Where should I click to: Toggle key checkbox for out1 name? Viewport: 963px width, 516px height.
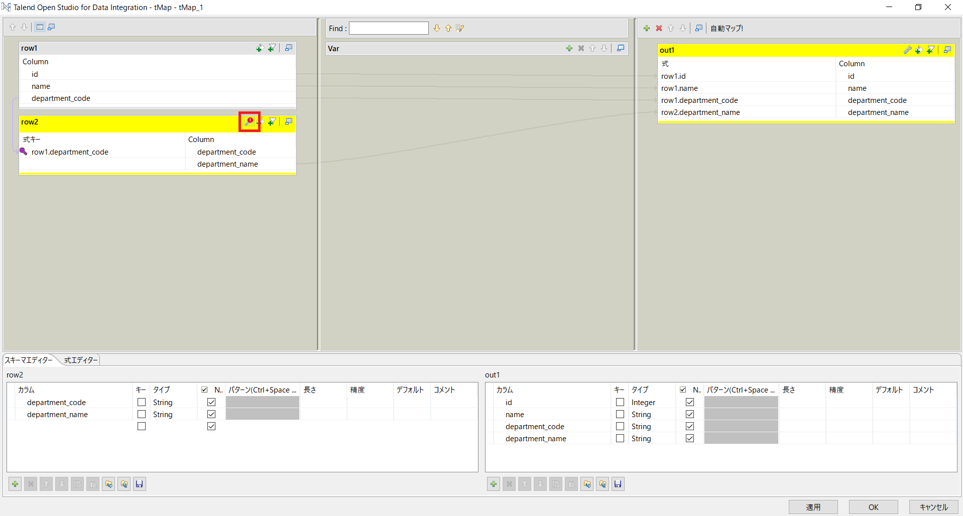point(620,414)
